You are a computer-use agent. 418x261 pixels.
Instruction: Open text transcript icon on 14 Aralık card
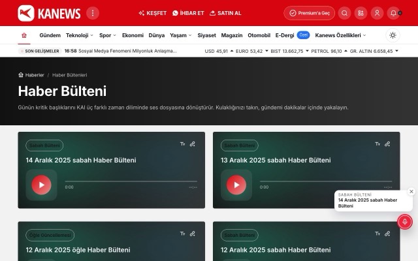182,144
